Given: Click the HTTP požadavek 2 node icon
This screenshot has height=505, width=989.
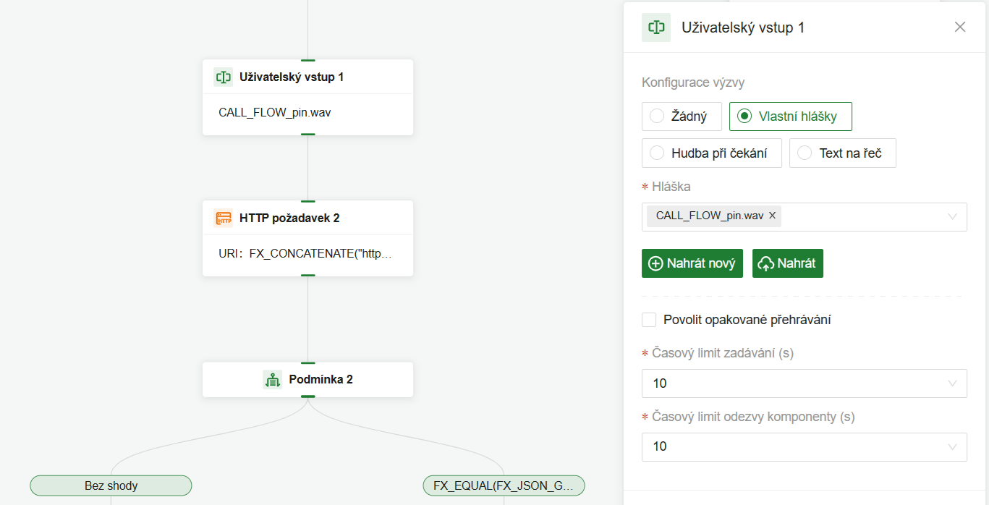Looking at the screenshot, I should pyautogui.click(x=223, y=218).
